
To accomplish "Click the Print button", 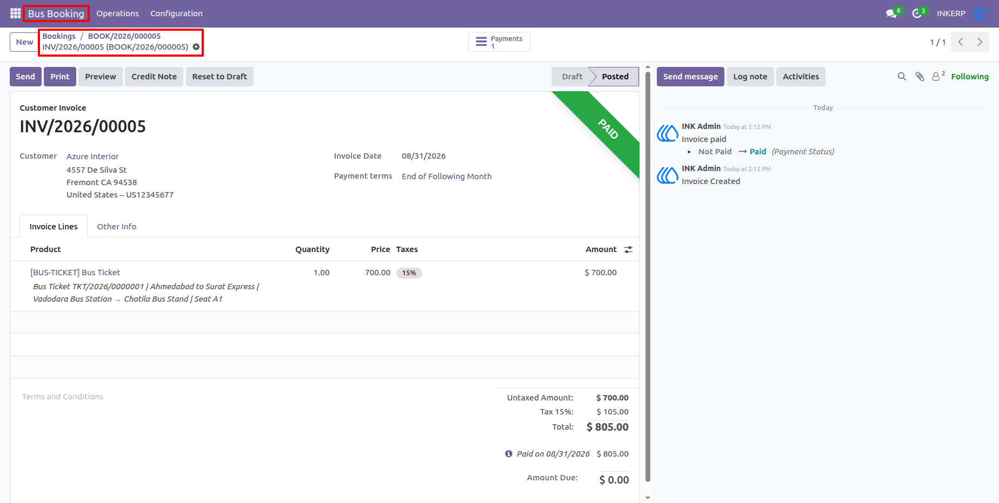I will coord(60,77).
